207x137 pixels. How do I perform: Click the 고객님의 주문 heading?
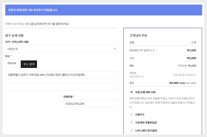(x=138, y=35)
